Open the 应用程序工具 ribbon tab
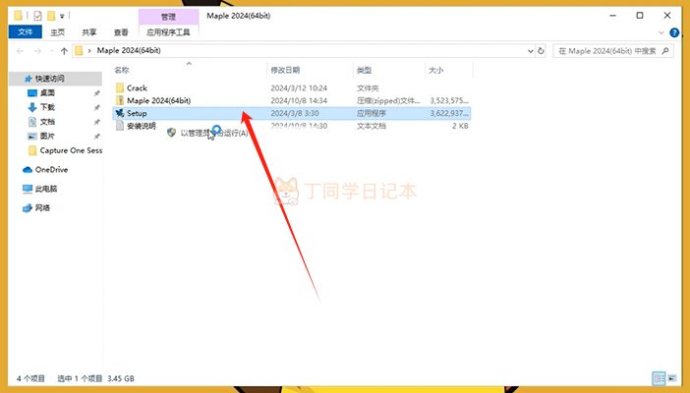This screenshot has height=393, width=690. [x=168, y=32]
